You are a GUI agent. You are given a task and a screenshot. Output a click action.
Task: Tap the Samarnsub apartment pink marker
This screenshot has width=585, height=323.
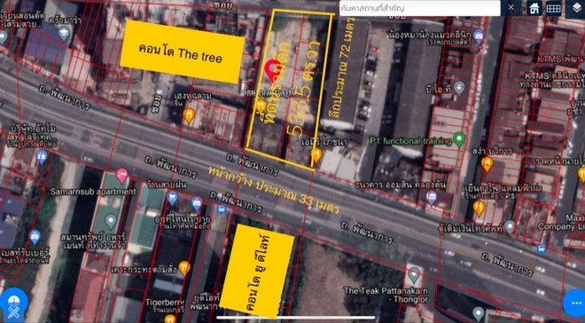pos(121,176)
